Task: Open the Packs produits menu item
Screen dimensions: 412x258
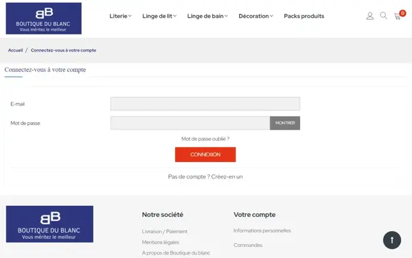Action: [304, 16]
